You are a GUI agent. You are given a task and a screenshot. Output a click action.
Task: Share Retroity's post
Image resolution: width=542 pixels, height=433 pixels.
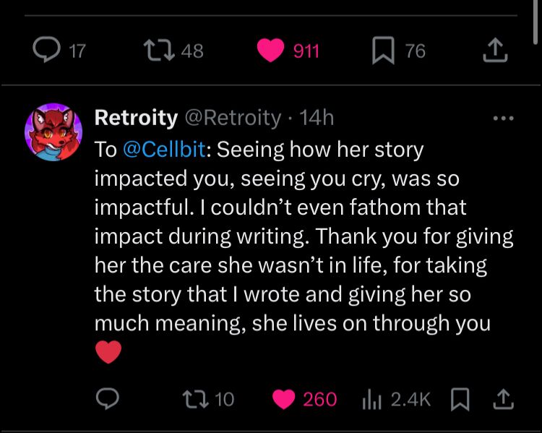[504, 398]
